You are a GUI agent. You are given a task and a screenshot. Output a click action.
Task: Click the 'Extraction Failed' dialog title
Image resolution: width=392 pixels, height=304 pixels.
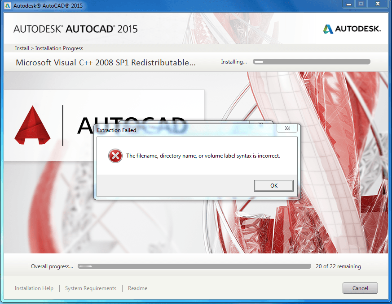[116, 130]
